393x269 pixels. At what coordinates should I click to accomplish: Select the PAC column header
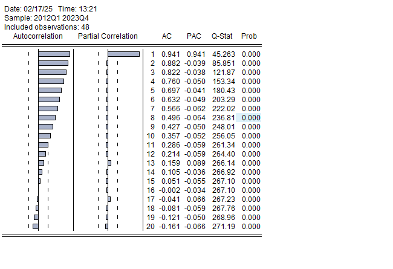point(193,36)
